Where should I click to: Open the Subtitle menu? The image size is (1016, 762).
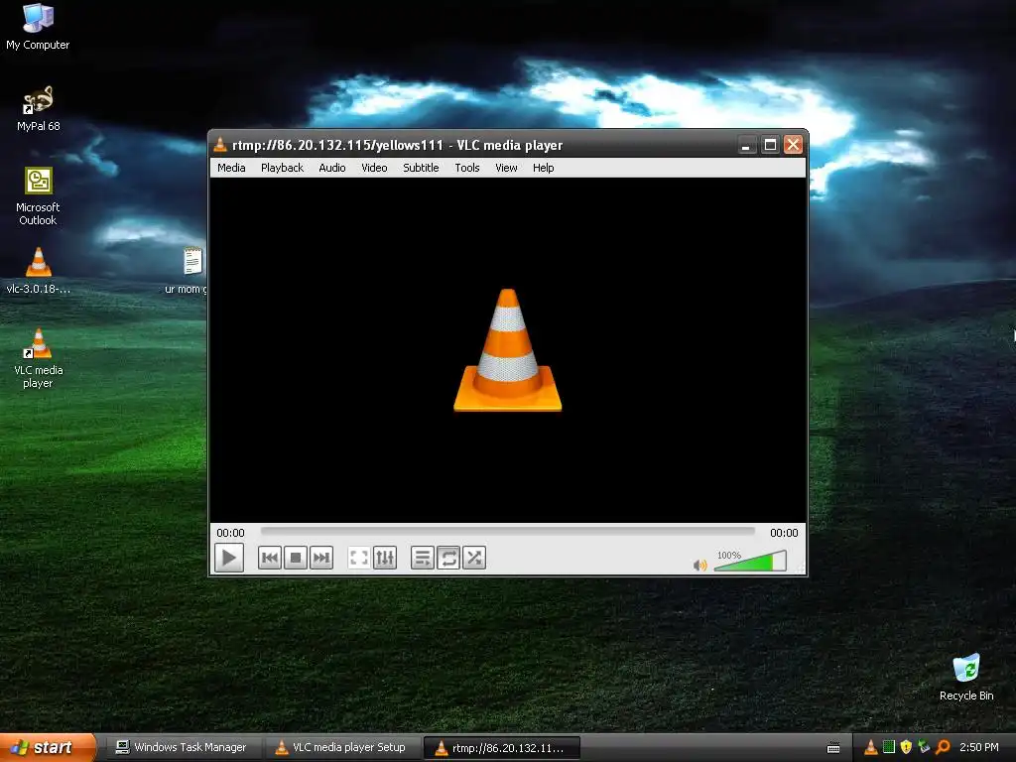coord(421,168)
